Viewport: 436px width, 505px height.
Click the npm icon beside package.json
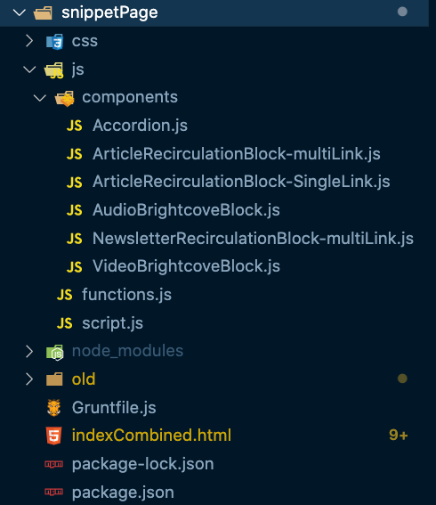click(53, 492)
